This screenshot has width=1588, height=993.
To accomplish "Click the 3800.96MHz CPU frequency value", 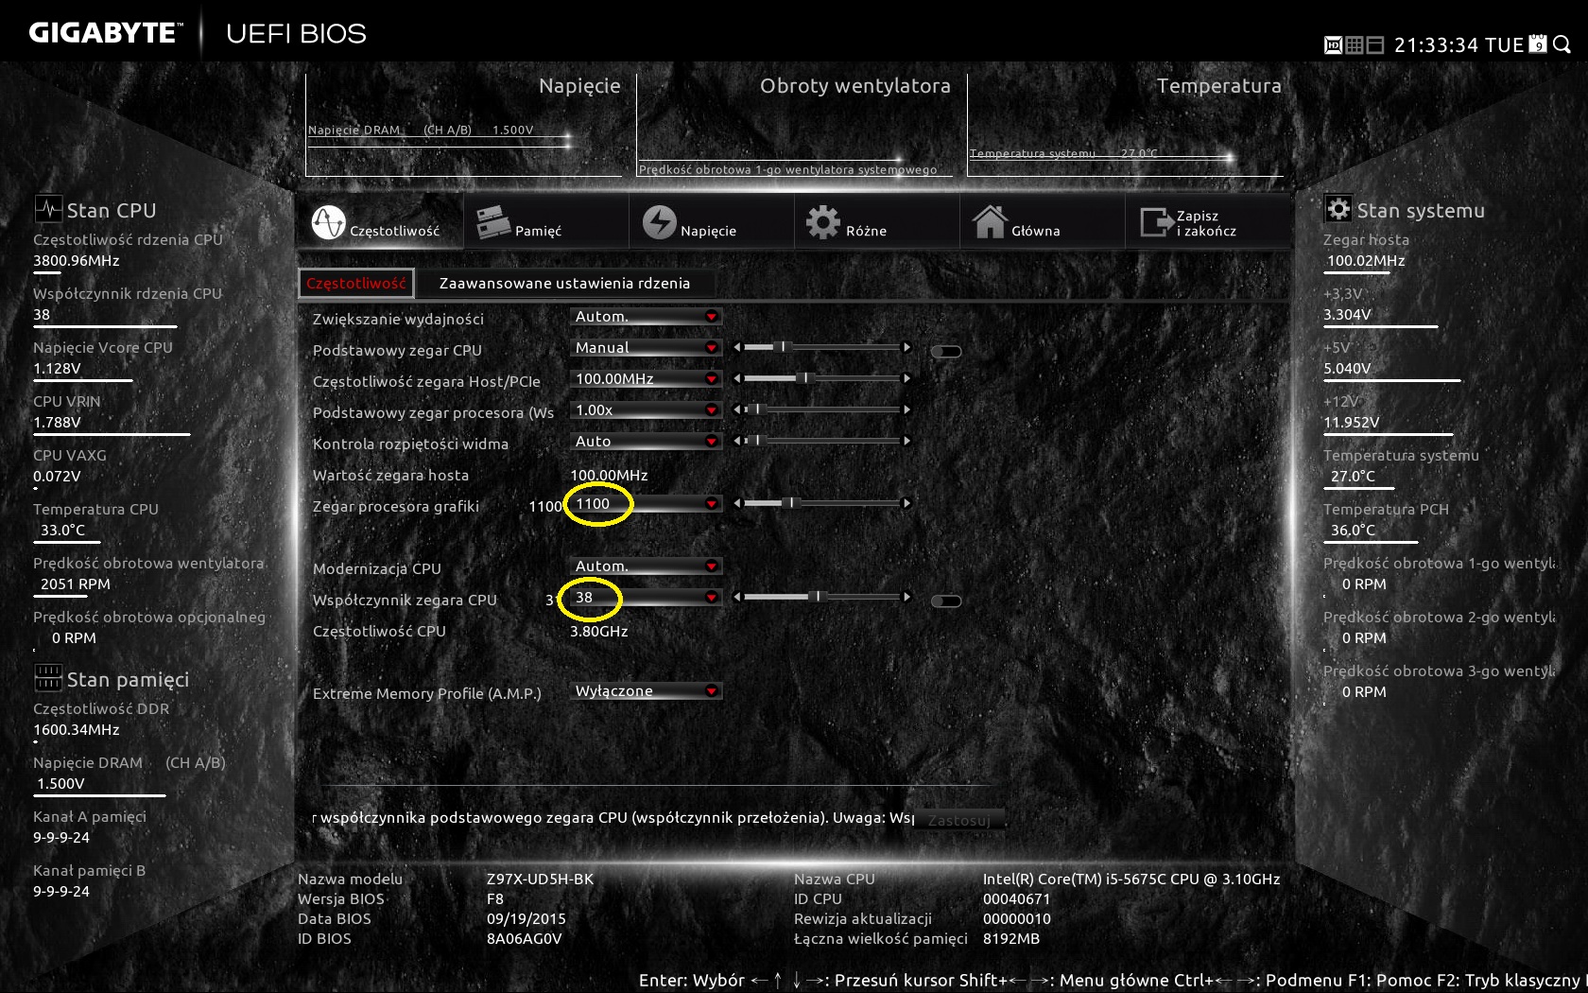I will point(77,261).
